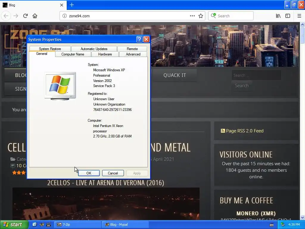The height and width of the screenshot is (229, 305).
Task: Switch to 7-Zip taskbar window
Action: [77, 225]
